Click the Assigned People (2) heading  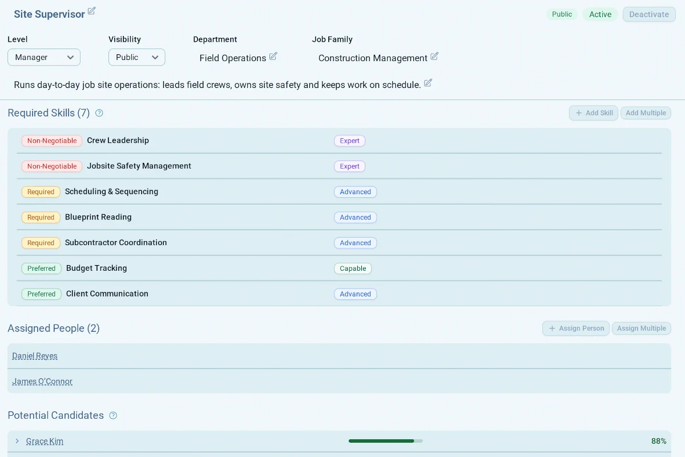(x=54, y=328)
